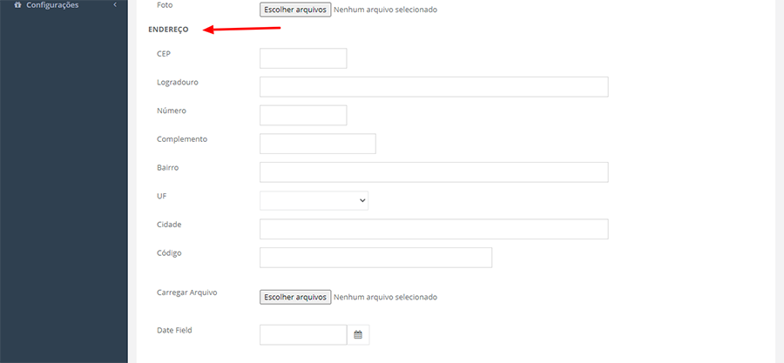Viewport: 784px width, 363px height.
Task: Click the ENDEREÇO section heading
Action: [x=168, y=30]
